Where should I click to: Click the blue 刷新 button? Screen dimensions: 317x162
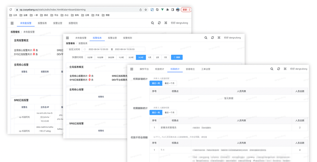[177, 57]
